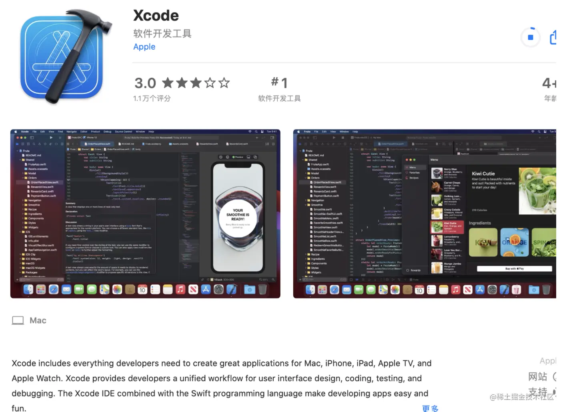The image size is (565, 412).
Task: Expand the Recipe folder in second screenshot's navigator
Action: (306, 254)
